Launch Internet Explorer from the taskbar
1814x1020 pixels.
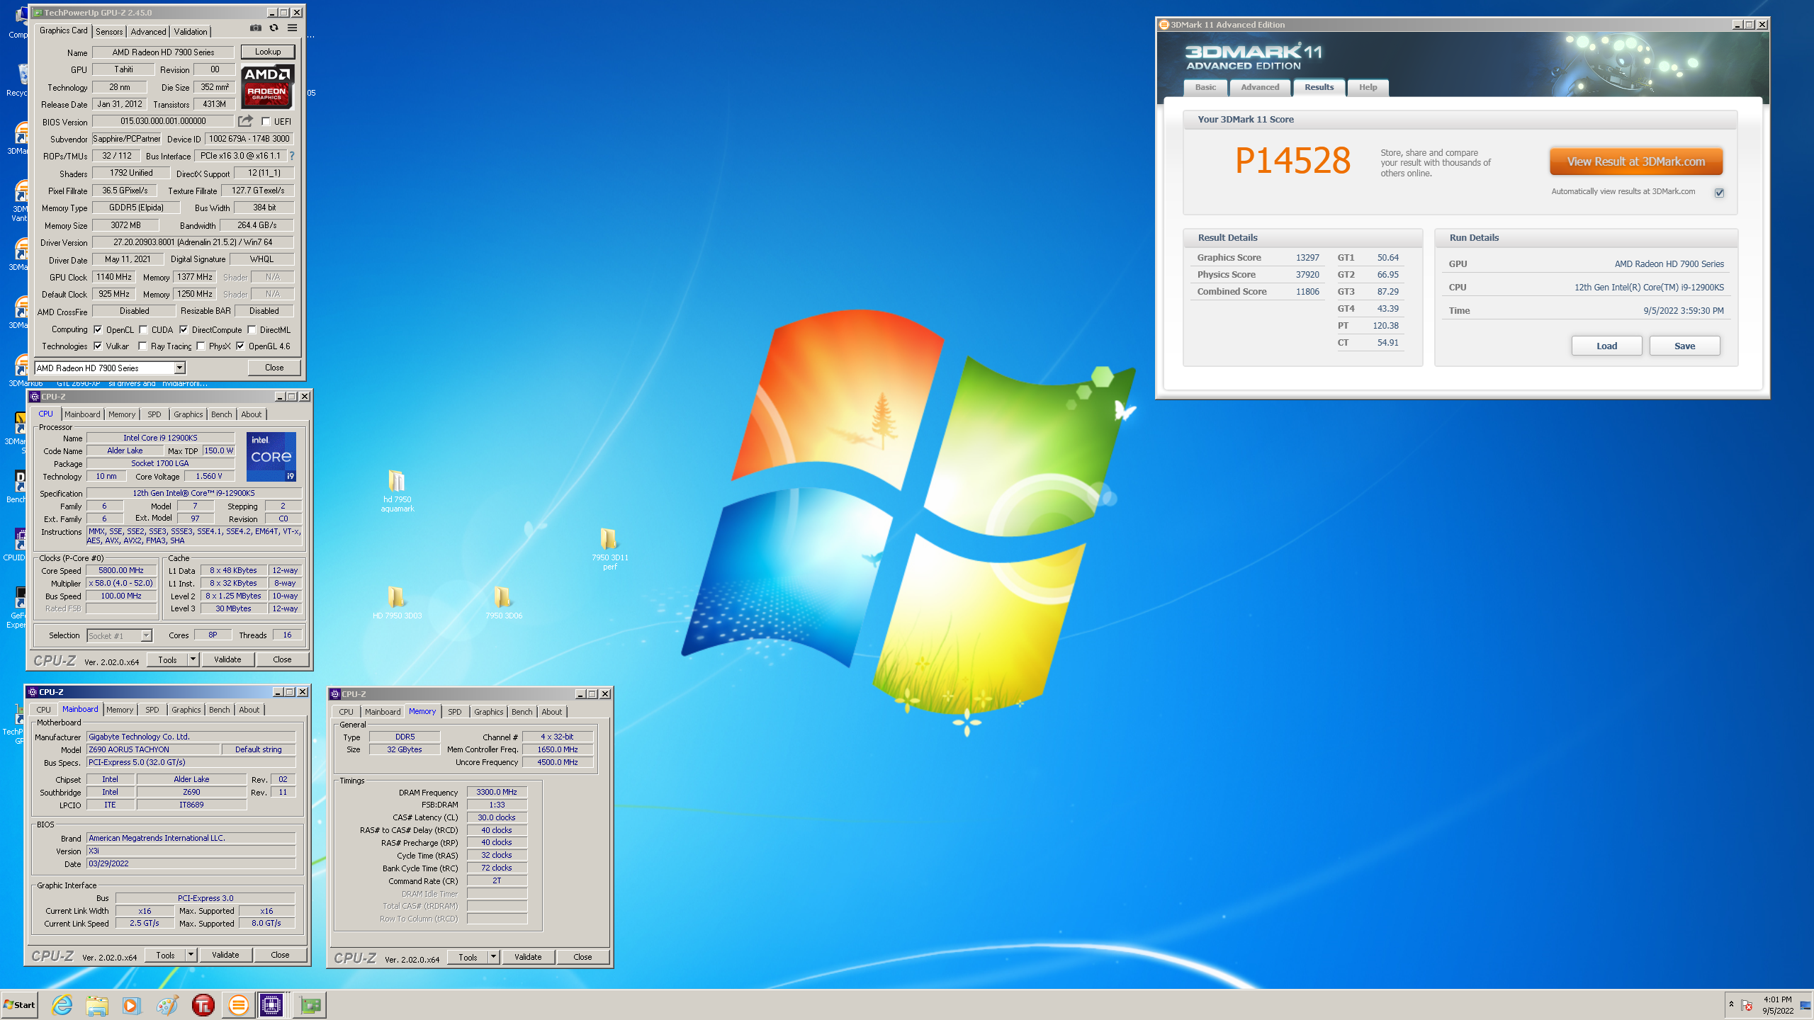[x=62, y=1004]
